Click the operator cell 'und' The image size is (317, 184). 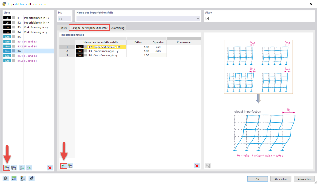158,47
